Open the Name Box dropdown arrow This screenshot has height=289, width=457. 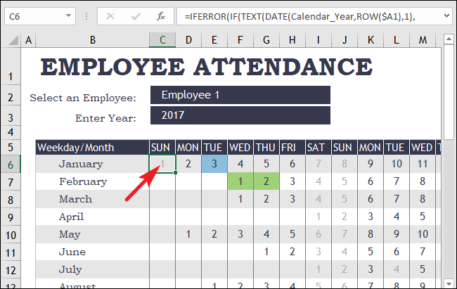tap(68, 15)
